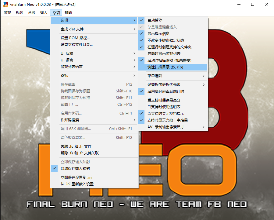Image resolution: width=274 pixels, height=220 pixels.
Task: Click the FinalBurn Neo title bar icon
Action: pyautogui.click(x=5, y=4)
